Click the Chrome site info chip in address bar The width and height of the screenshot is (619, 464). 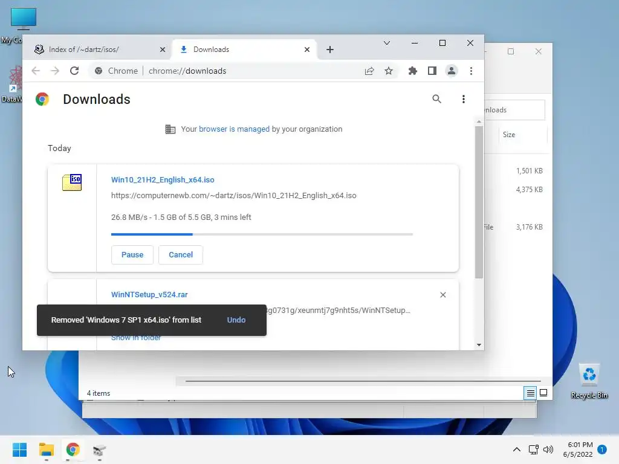(117, 71)
